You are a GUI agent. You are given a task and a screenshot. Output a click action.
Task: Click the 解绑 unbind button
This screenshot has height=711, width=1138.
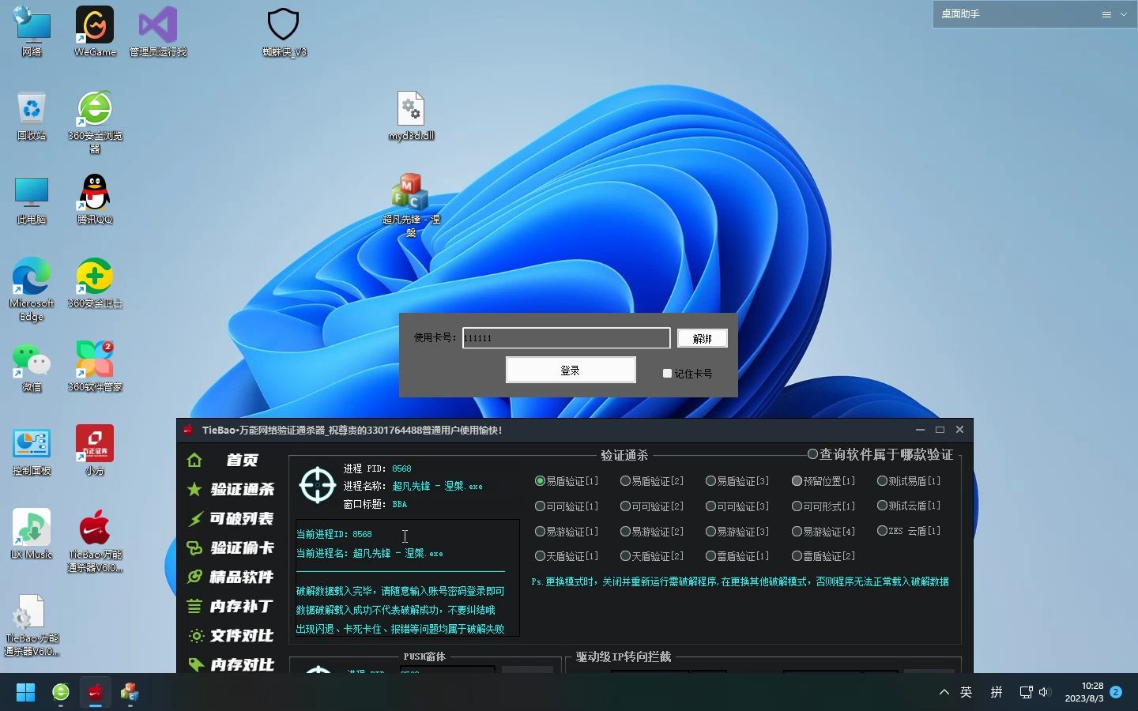(702, 338)
